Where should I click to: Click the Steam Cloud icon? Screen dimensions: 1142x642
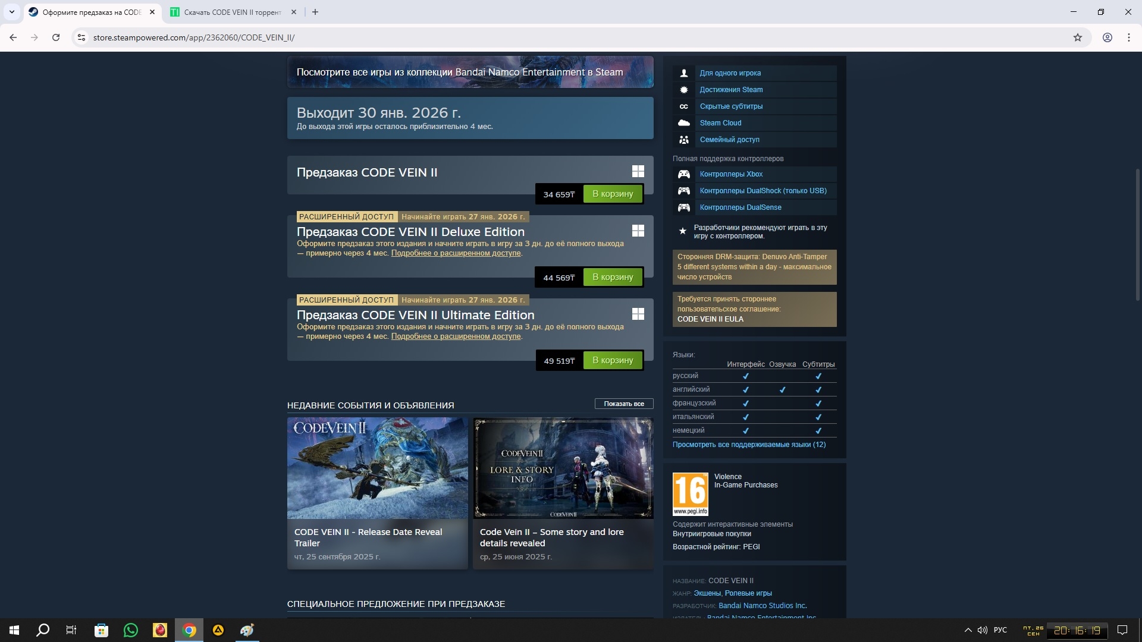684,123
